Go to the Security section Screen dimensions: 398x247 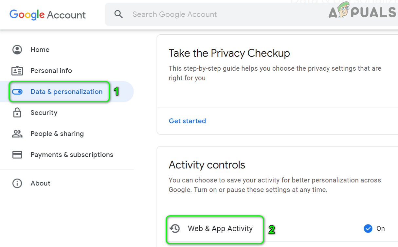pos(44,113)
